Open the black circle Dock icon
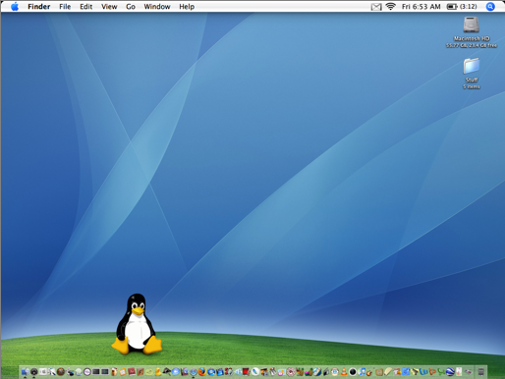 353,372
